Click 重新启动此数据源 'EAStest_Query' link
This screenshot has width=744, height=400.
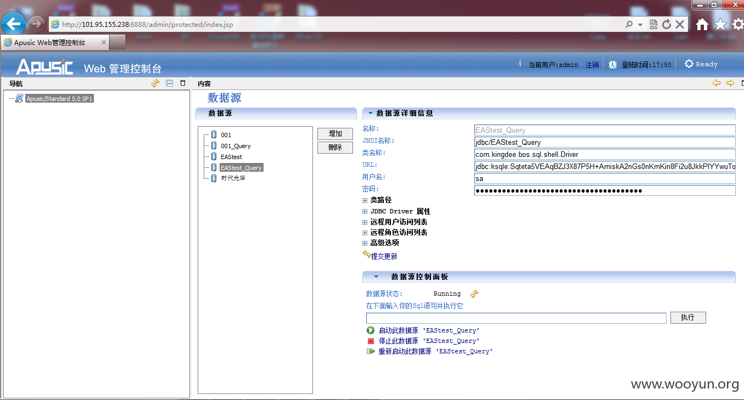pyautogui.click(x=436, y=352)
